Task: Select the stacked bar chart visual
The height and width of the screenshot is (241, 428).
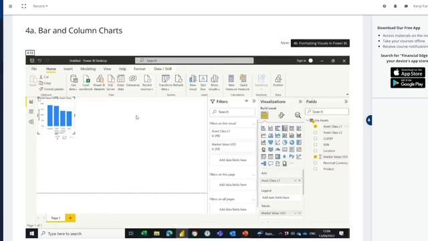Action: pos(263,128)
